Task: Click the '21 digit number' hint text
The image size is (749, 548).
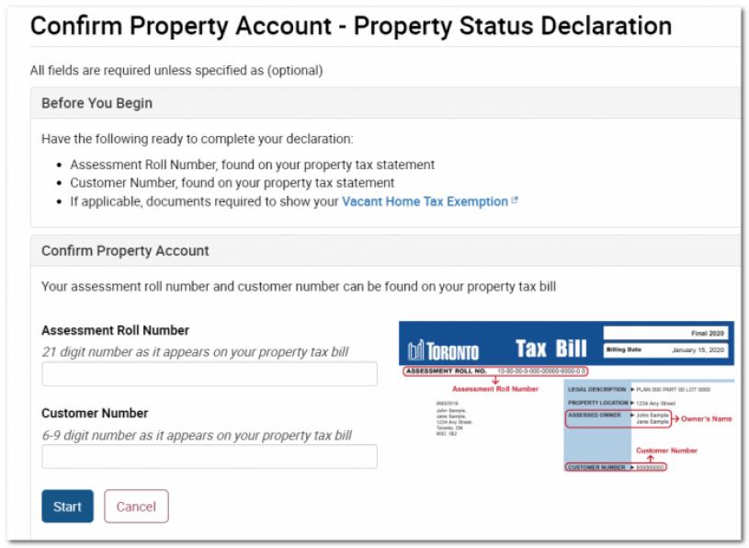Action: [x=195, y=351]
